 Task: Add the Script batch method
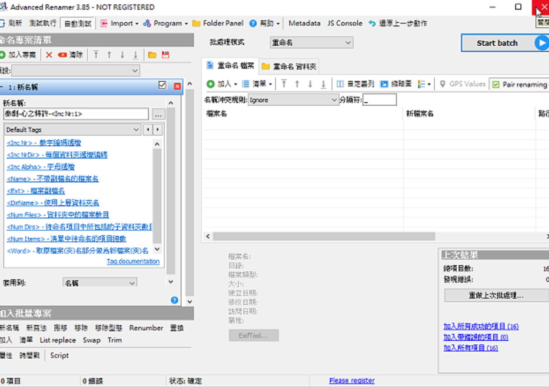[59, 355]
